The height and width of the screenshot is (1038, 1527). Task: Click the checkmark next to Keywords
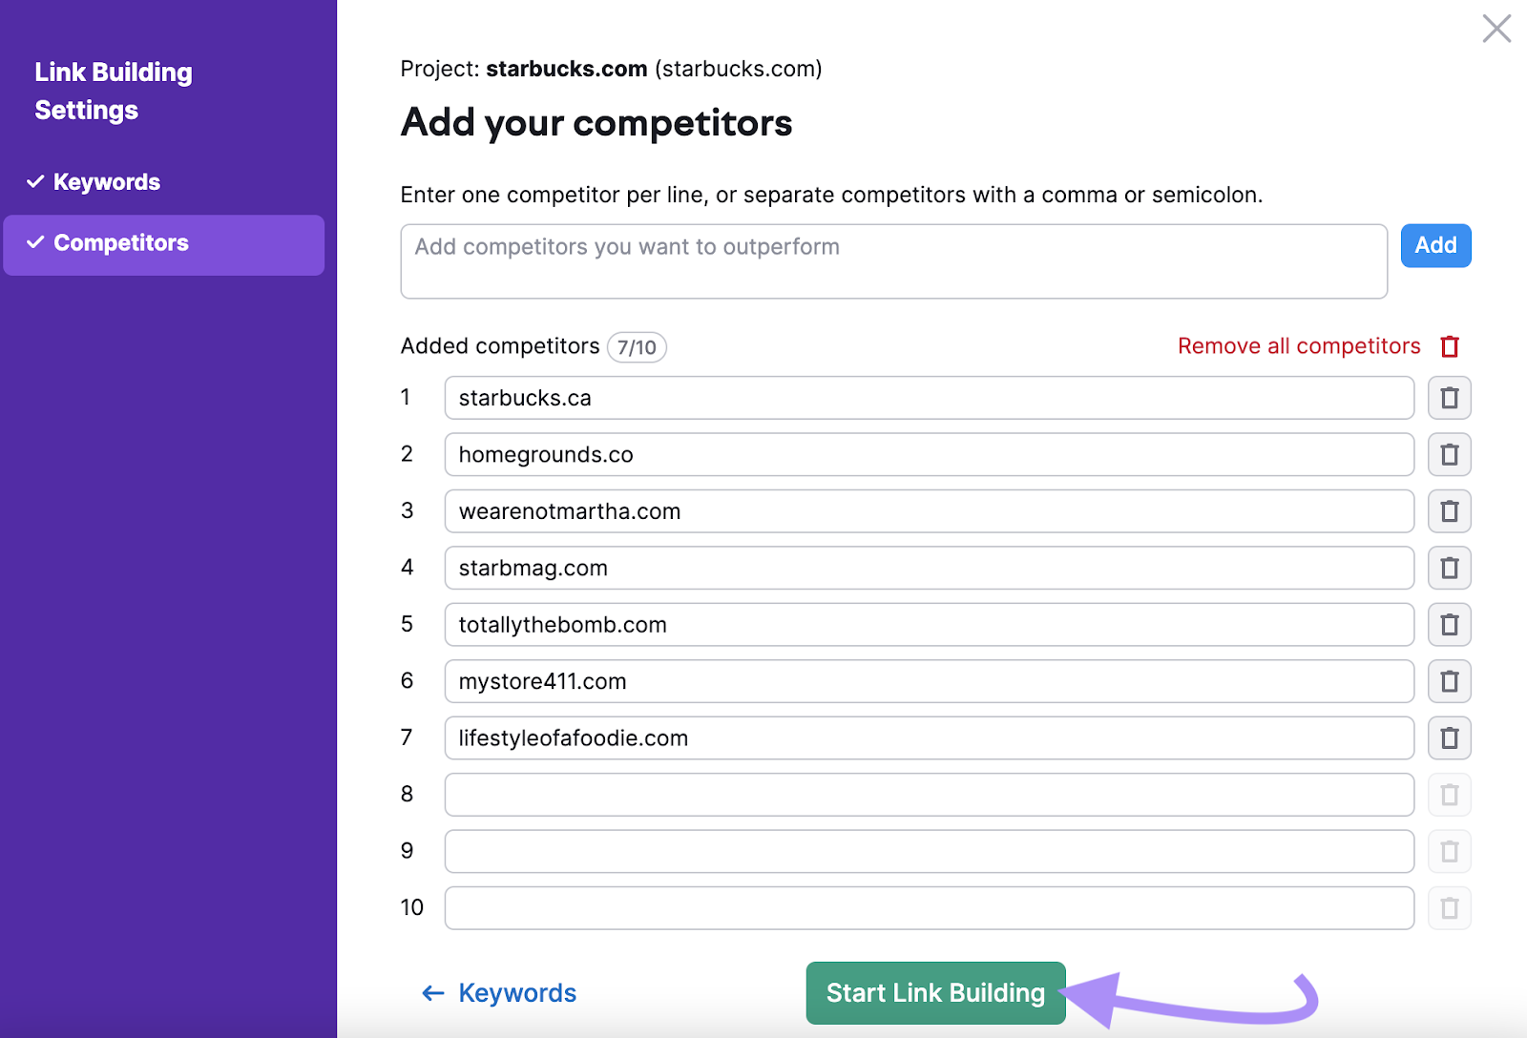tap(36, 181)
